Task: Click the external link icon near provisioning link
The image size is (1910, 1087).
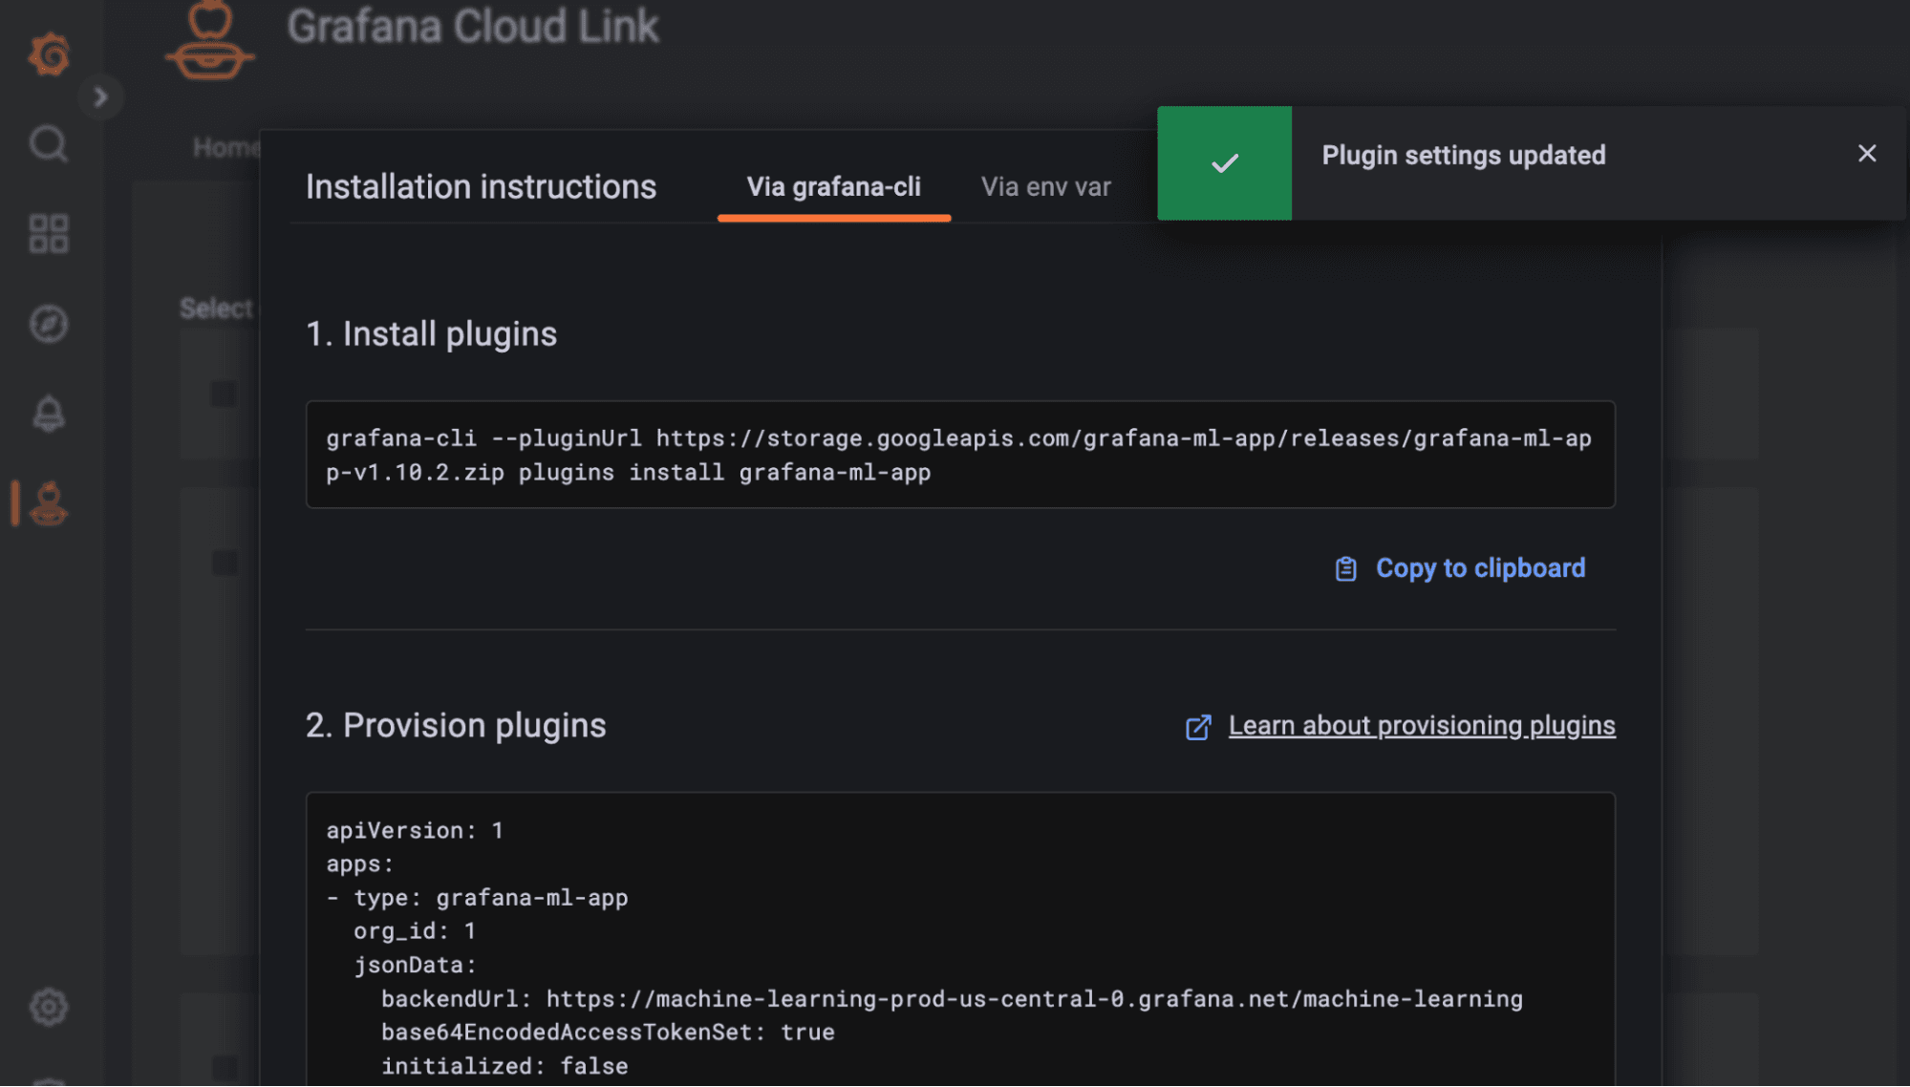Action: click(x=1198, y=728)
